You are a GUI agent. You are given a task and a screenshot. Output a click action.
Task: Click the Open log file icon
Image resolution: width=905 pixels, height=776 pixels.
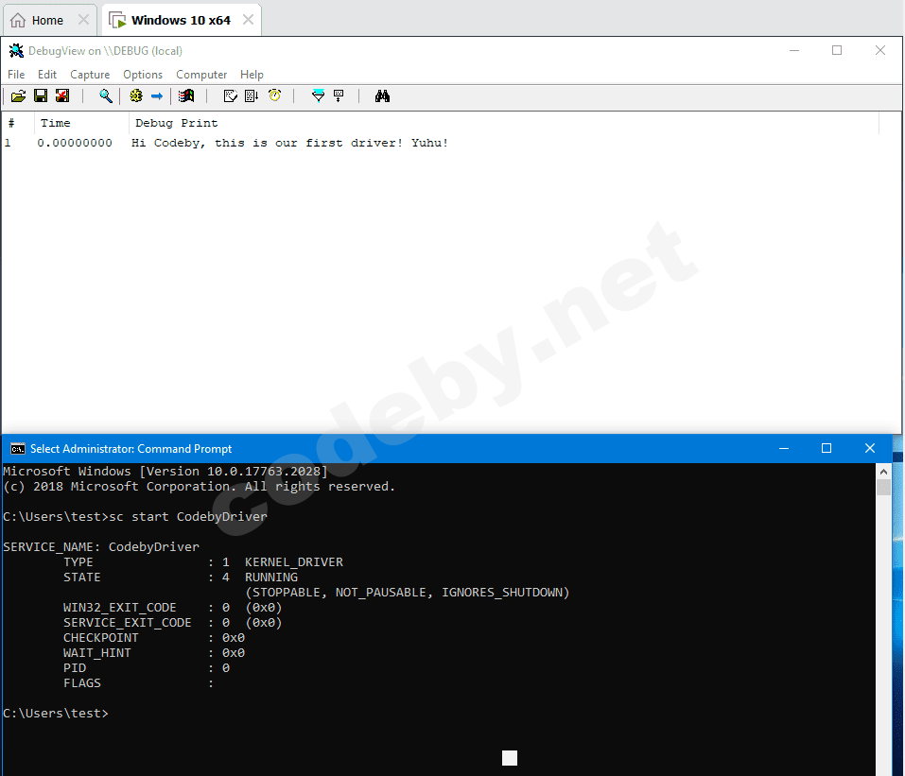coord(18,95)
